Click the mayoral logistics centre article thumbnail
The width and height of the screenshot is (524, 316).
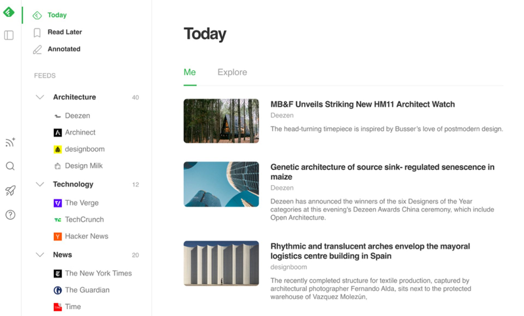pos(221,264)
